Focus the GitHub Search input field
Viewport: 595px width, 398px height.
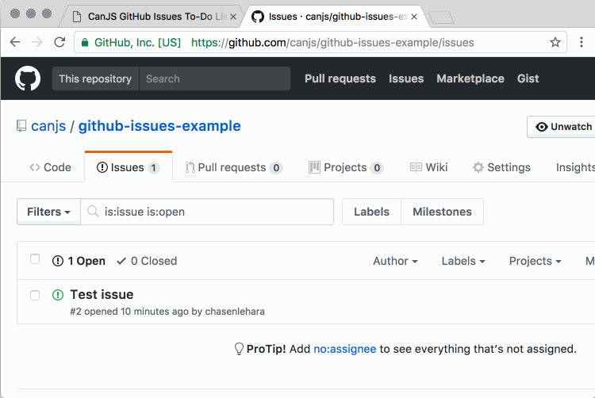[215, 78]
